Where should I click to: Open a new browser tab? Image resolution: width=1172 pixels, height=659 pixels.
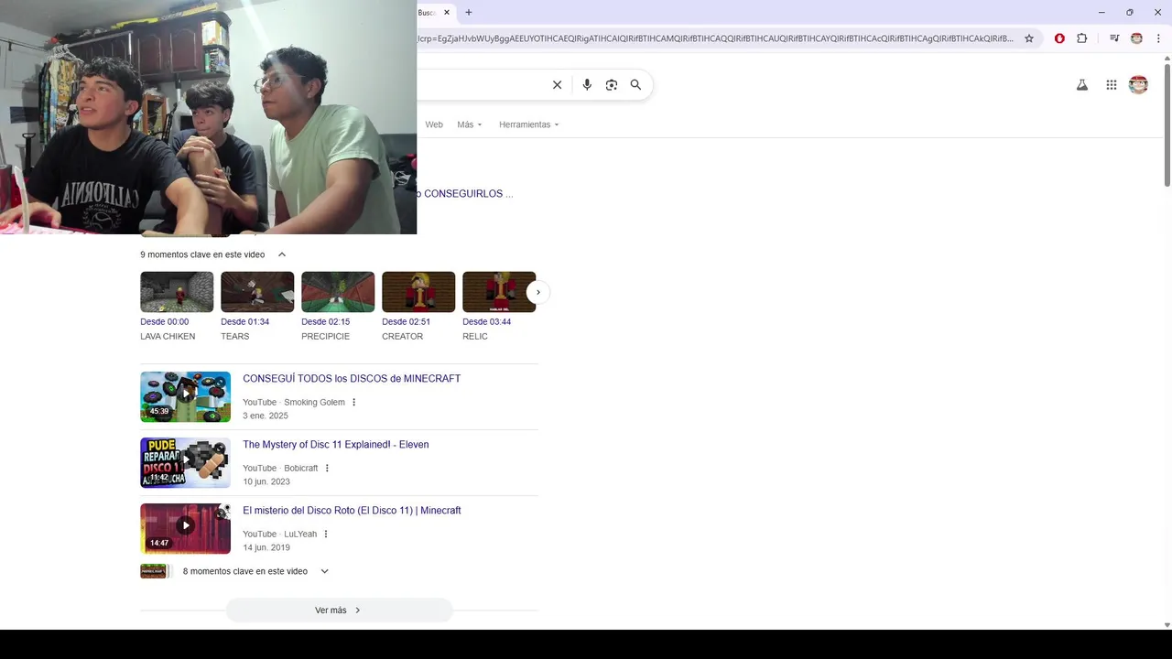[469, 12]
